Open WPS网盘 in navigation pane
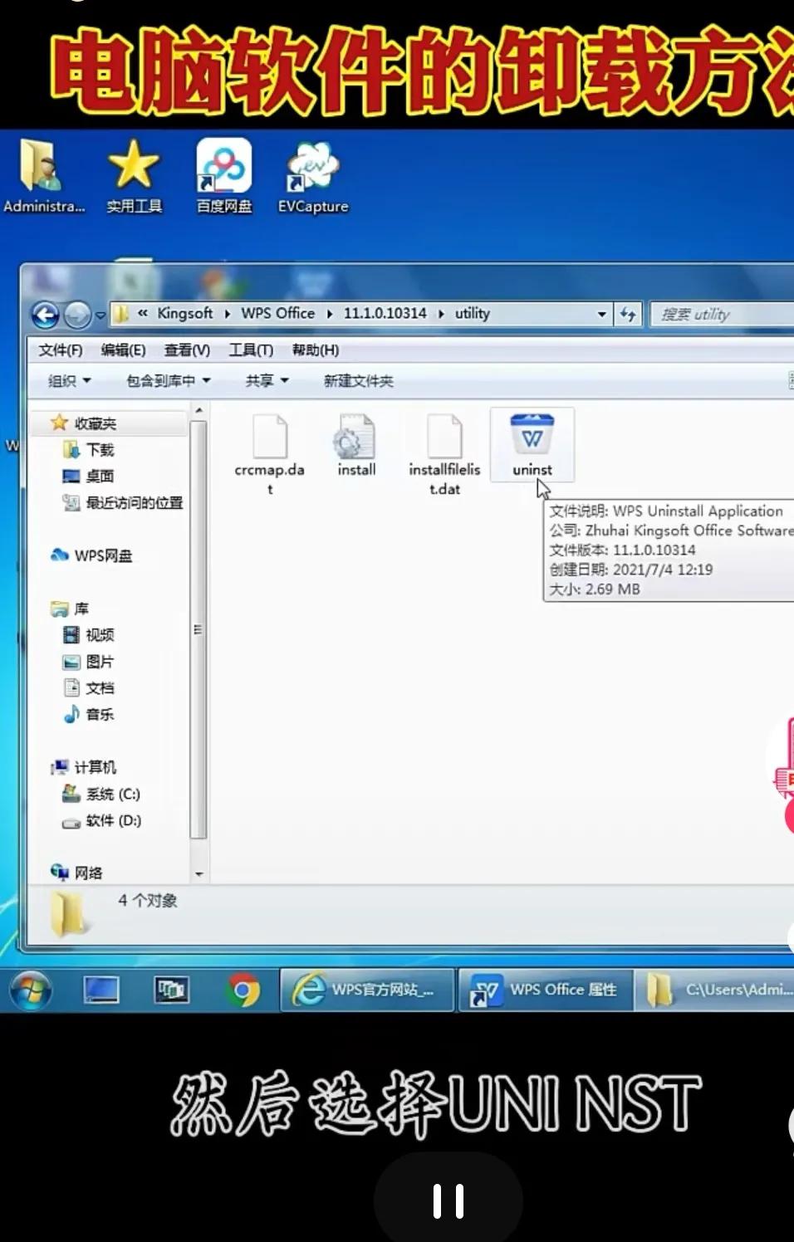This screenshot has width=794, height=1242. point(91,555)
